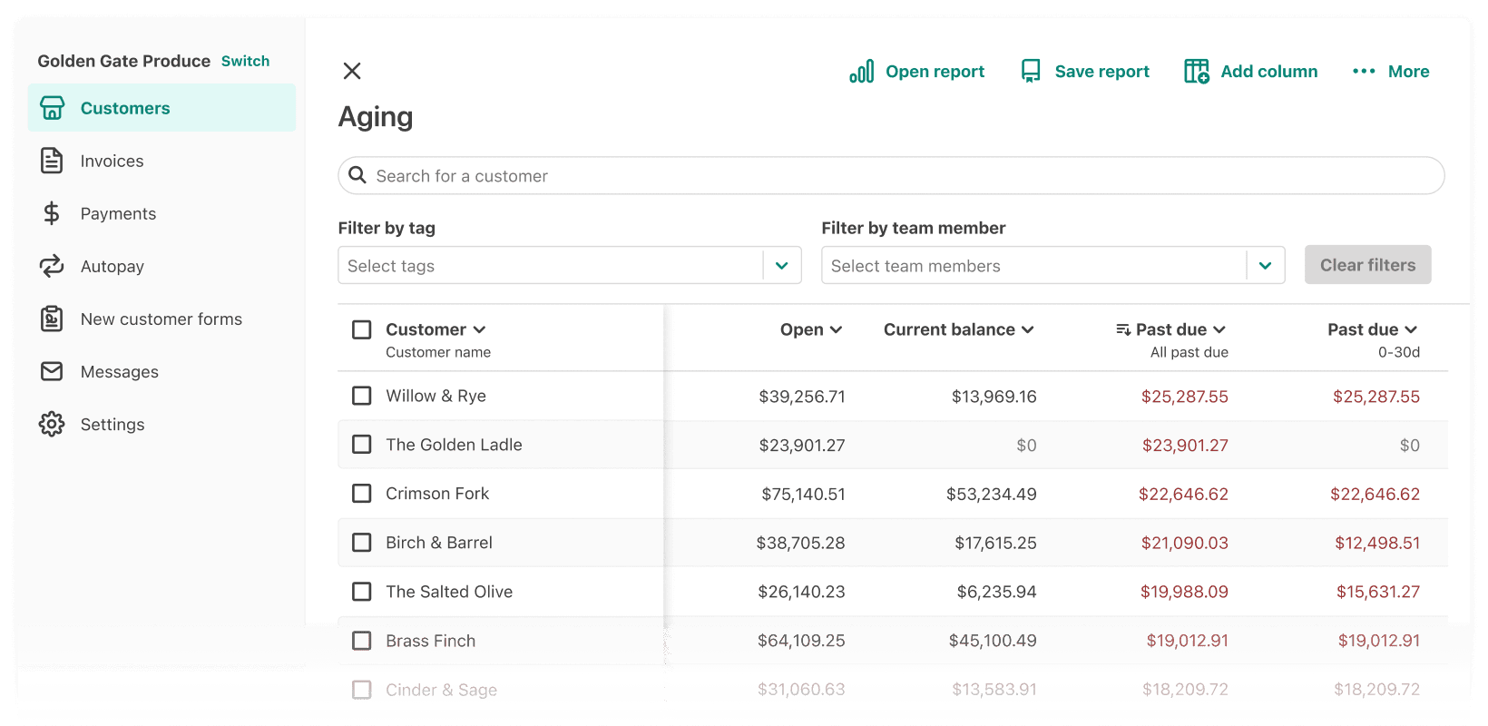Open New customer forms in sidebar
This screenshot has width=1488, height=726.
point(161,319)
